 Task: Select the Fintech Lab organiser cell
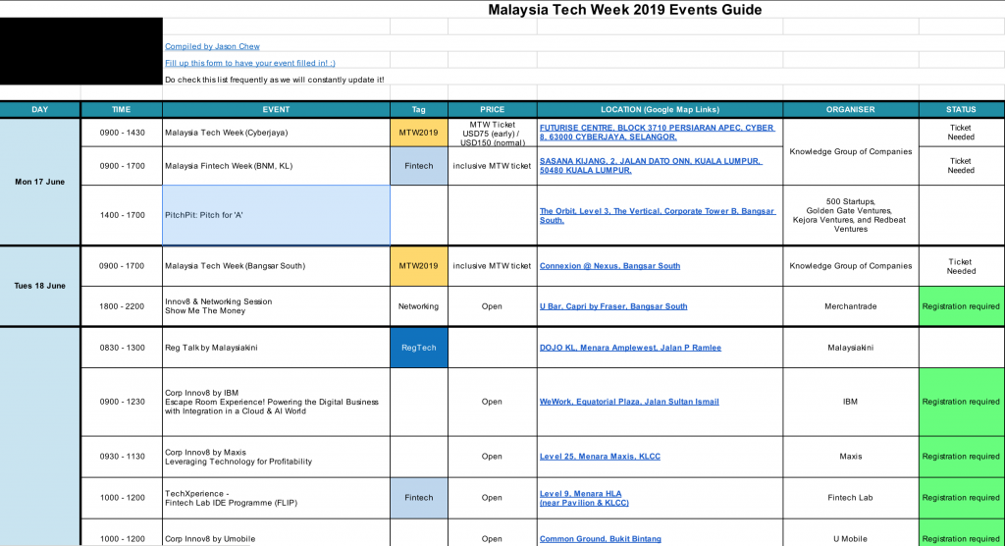point(851,498)
